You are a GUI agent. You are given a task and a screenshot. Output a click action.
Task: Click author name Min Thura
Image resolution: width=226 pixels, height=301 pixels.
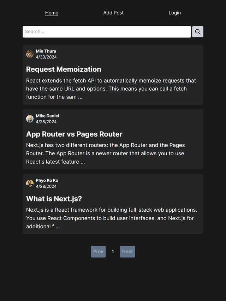[46, 51]
